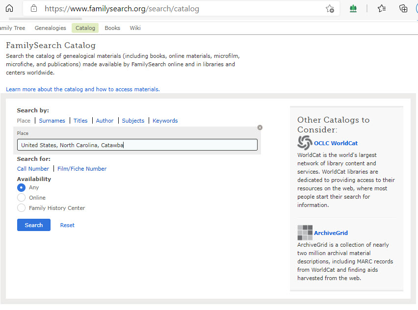Click the blue Search button
The width and height of the screenshot is (418, 310).
33,225
